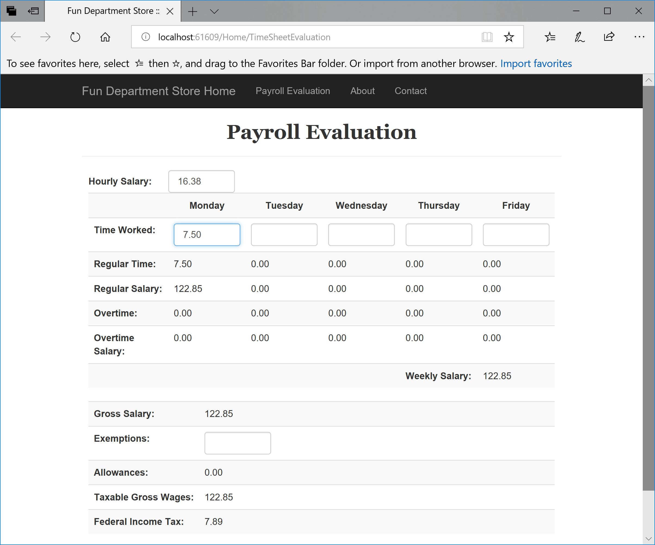Click the Wednesday Time Worked field
Image resolution: width=655 pixels, height=545 pixels.
coord(361,235)
